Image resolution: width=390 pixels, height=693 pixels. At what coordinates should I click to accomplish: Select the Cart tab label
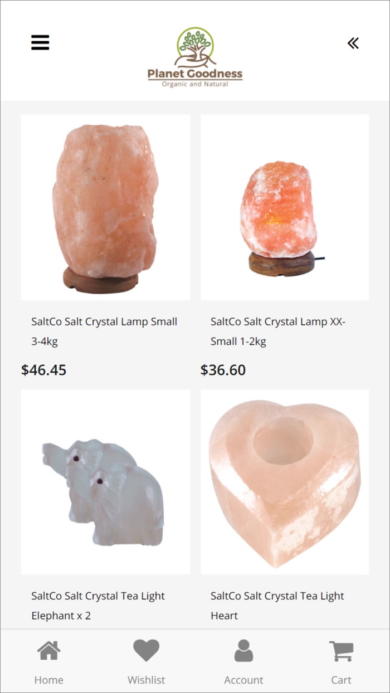click(341, 680)
